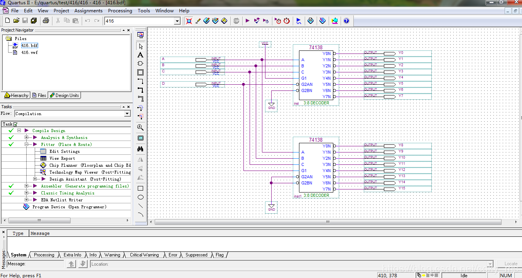
Task: Activate the Zoom tool magnifier
Action: [140, 127]
